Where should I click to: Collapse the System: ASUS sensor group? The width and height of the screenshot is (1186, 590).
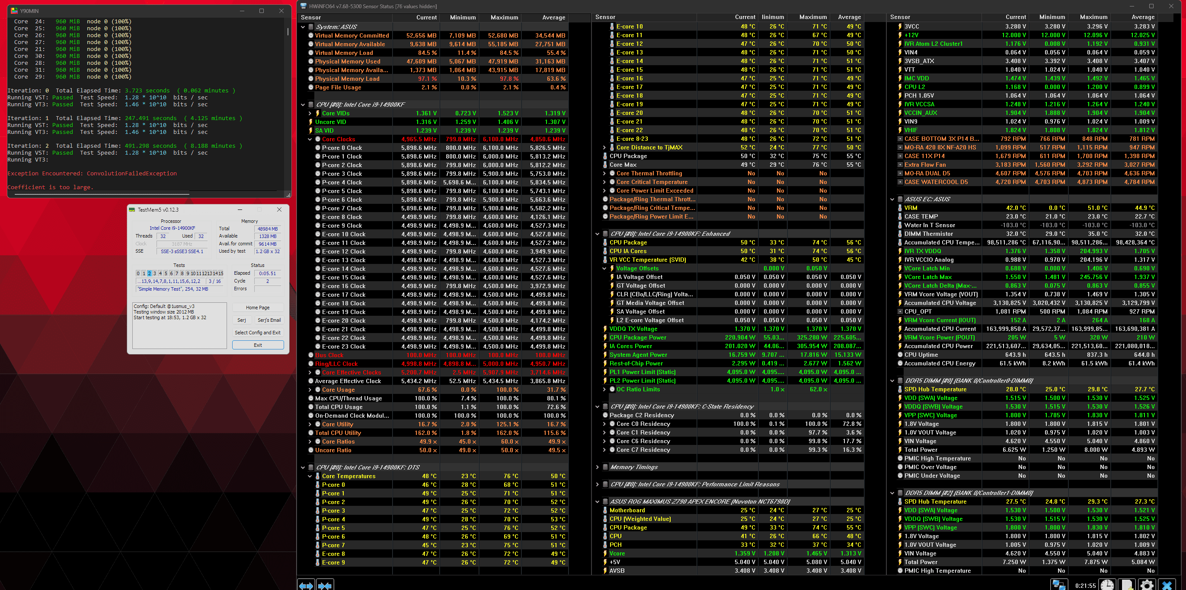click(x=303, y=27)
